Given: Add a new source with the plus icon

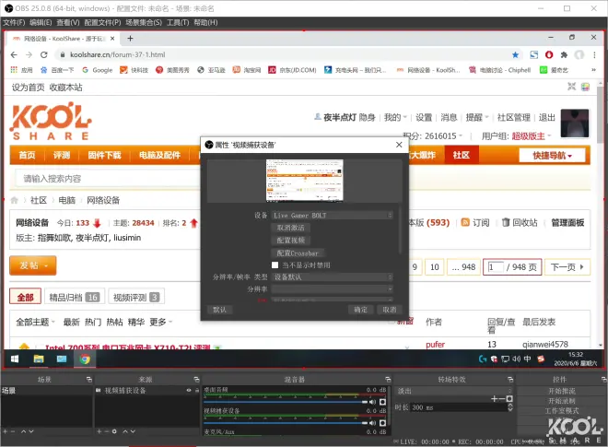Looking at the screenshot, I should (99, 431).
